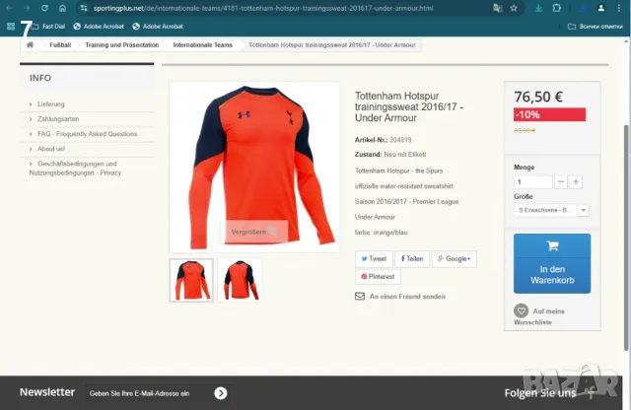
Task: Open the Fast Dial bookmark folder
Action: pos(48,27)
